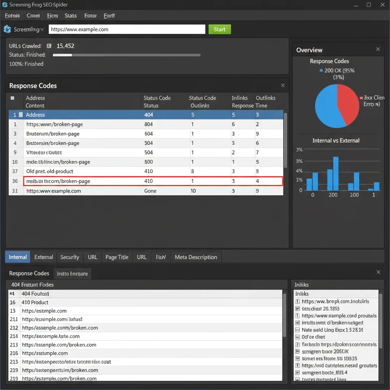Image resolution: width=390 pixels, height=390 pixels.
Task: Toggle checkbox in highlighted 404 Address row
Action: coord(21,115)
